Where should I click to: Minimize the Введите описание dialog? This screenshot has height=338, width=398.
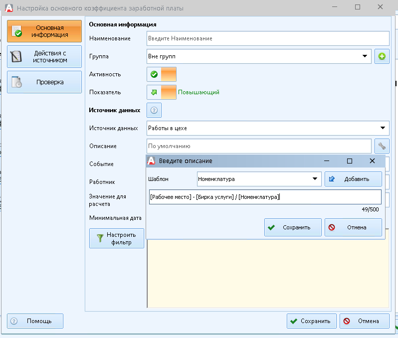327,161
